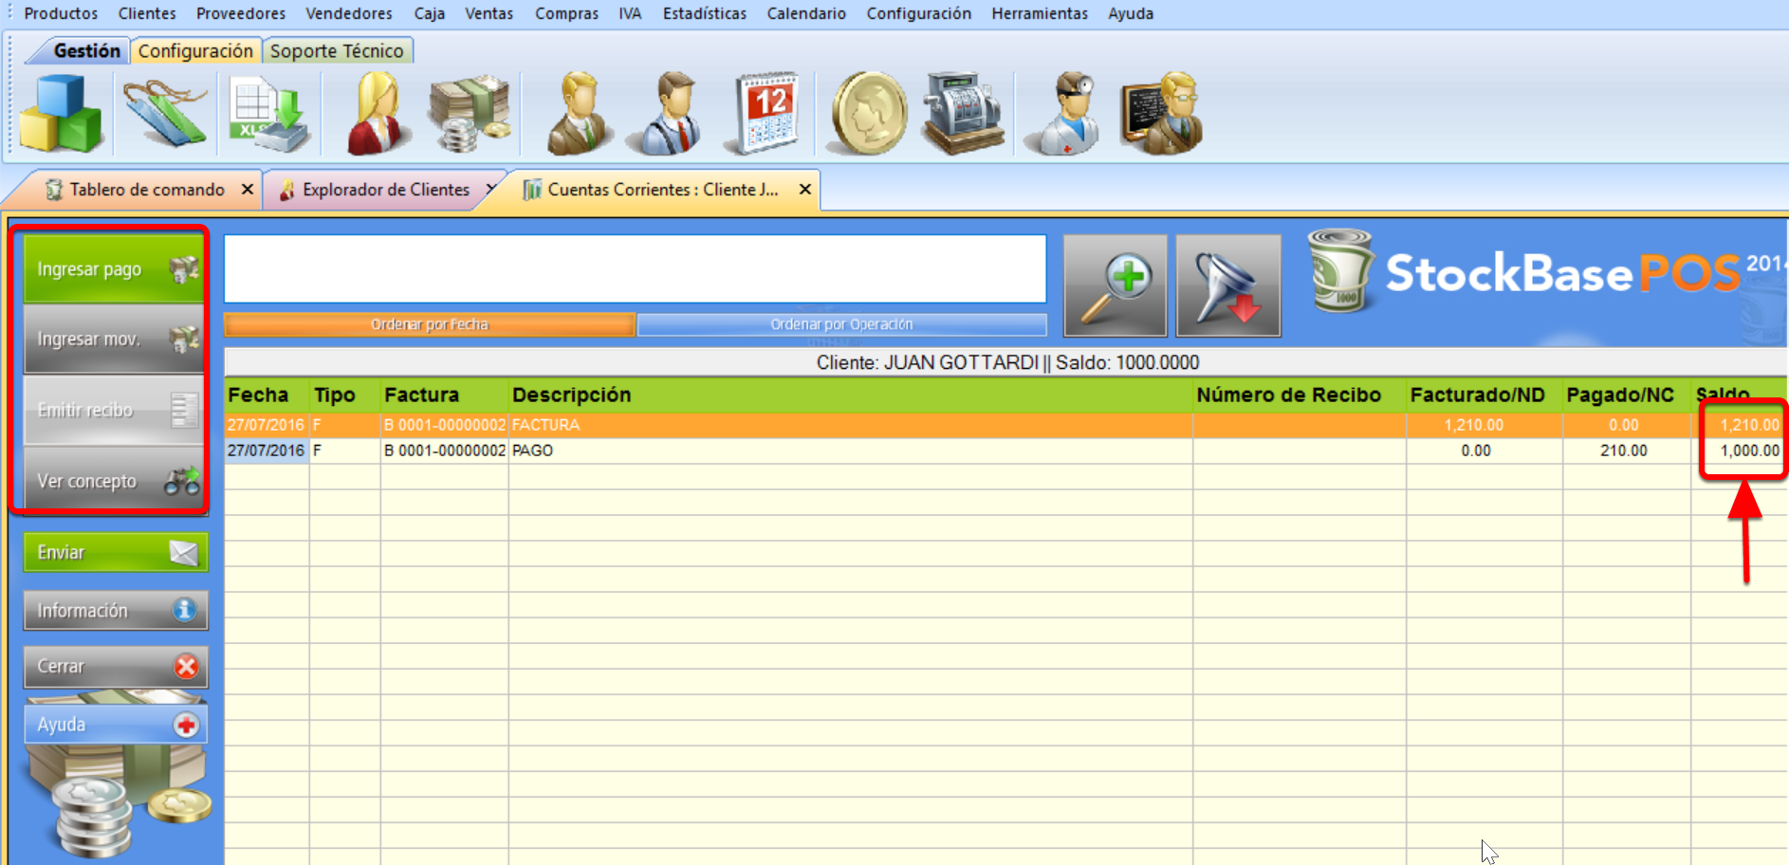
Task: Open the Ventas menu
Action: pyautogui.click(x=489, y=13)
